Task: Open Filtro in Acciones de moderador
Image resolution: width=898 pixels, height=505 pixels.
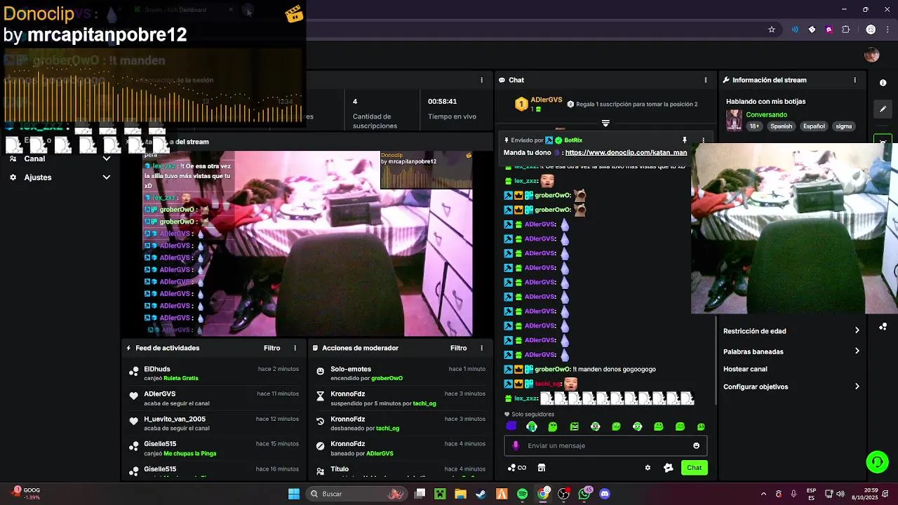Action: pos(458,348)
